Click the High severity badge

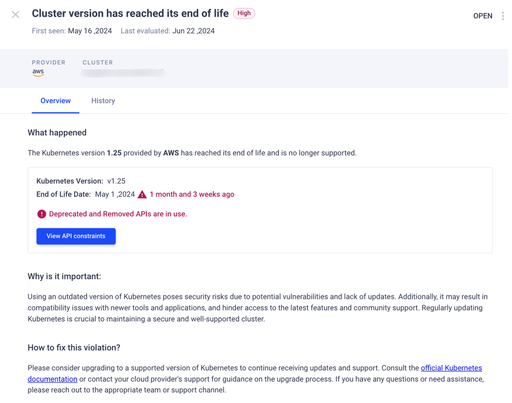click(x=244, y=13)
